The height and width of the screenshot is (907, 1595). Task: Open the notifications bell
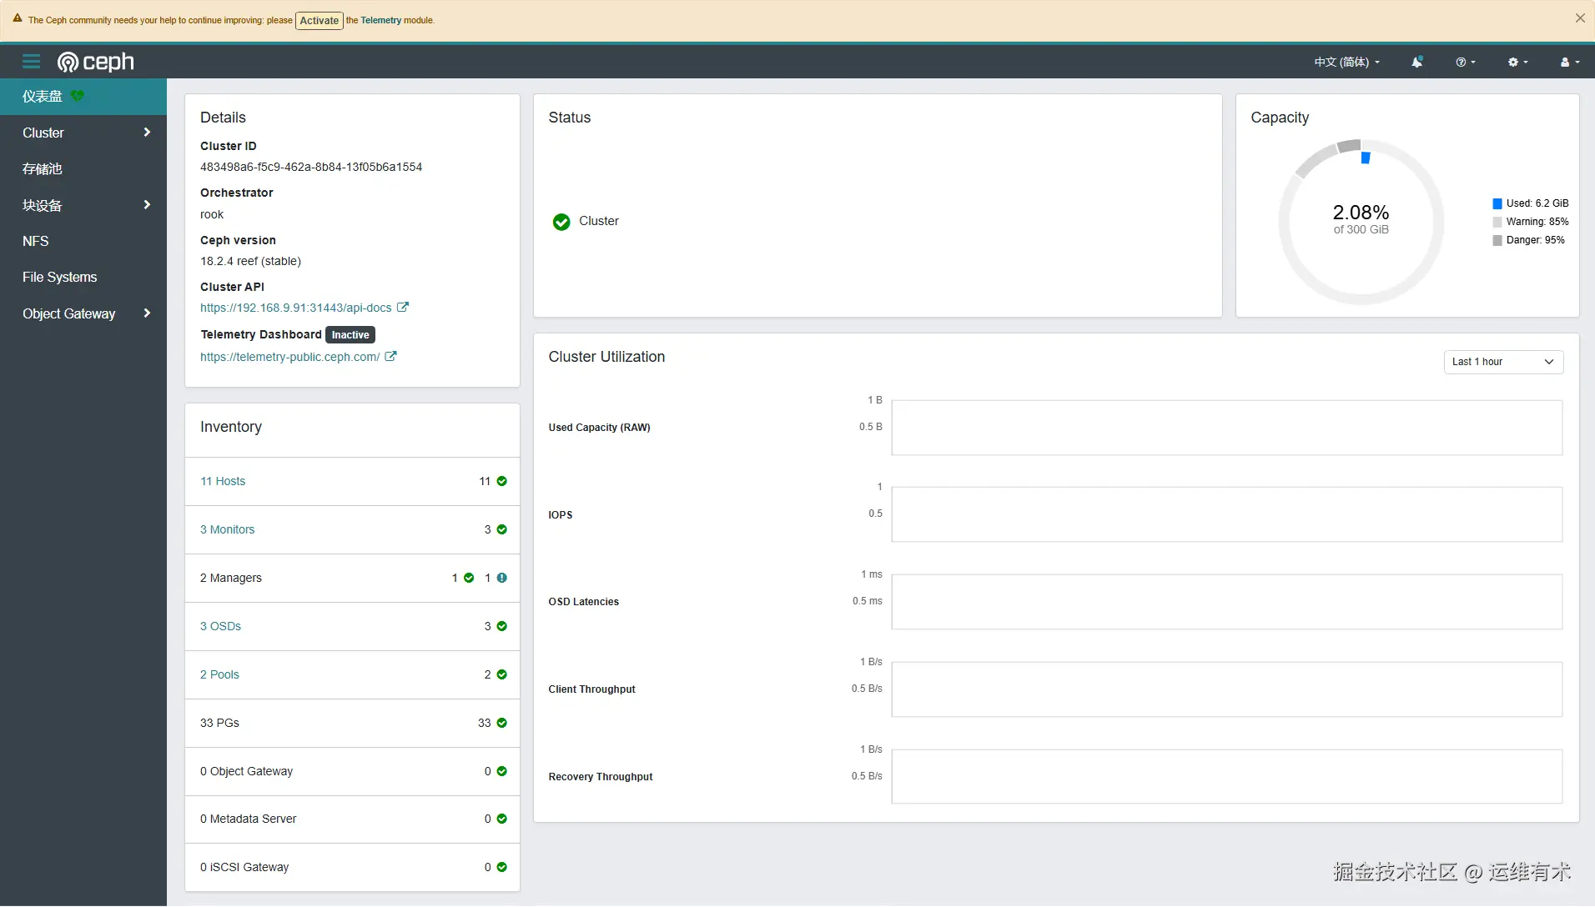tap(1416, 62)
